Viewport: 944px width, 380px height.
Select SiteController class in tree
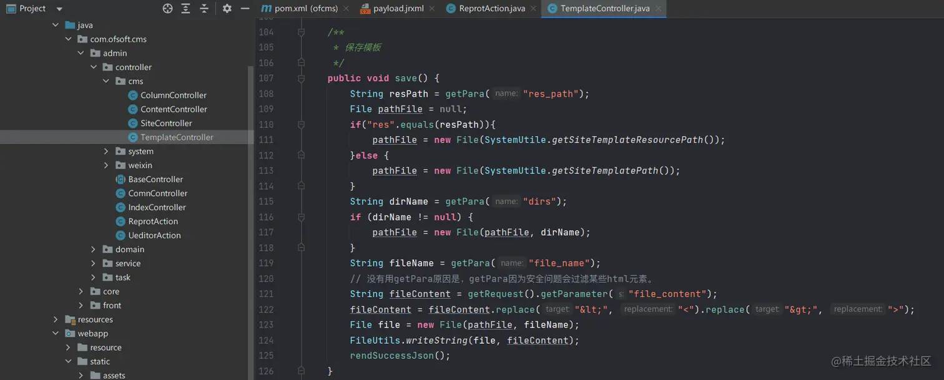coord(166,123)
